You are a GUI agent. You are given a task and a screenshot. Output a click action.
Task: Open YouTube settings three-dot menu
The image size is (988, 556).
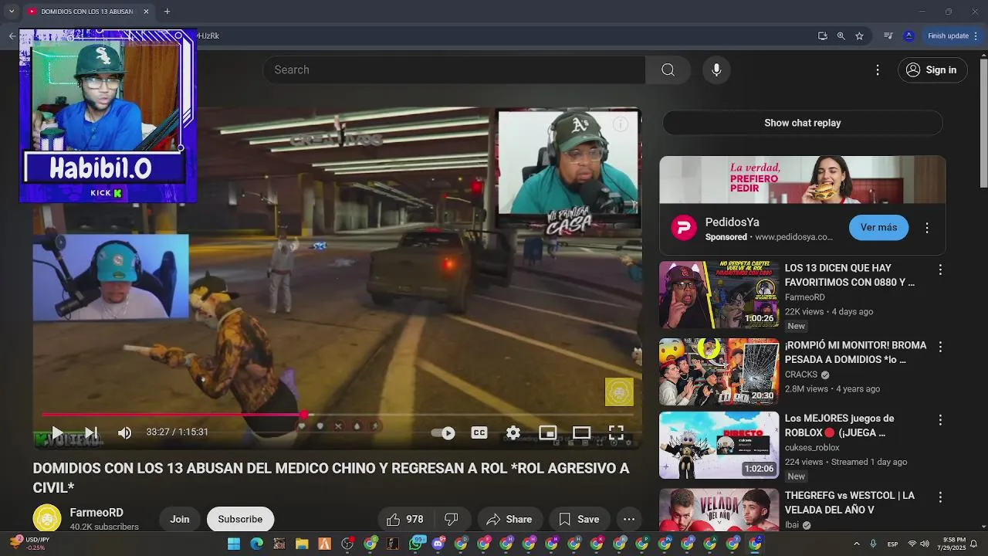click(877, 69)
